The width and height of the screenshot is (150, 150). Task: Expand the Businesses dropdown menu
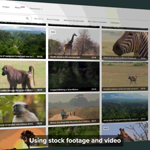tap(36, 9)
